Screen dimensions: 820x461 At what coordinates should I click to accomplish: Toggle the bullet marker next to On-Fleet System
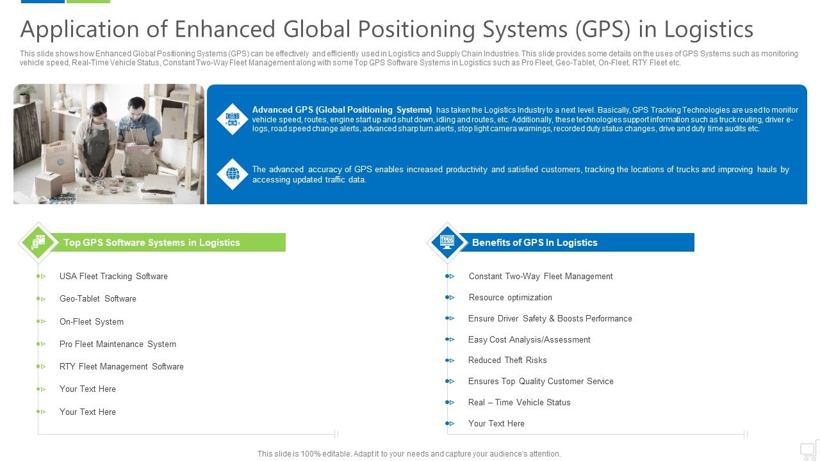[42, 321]
